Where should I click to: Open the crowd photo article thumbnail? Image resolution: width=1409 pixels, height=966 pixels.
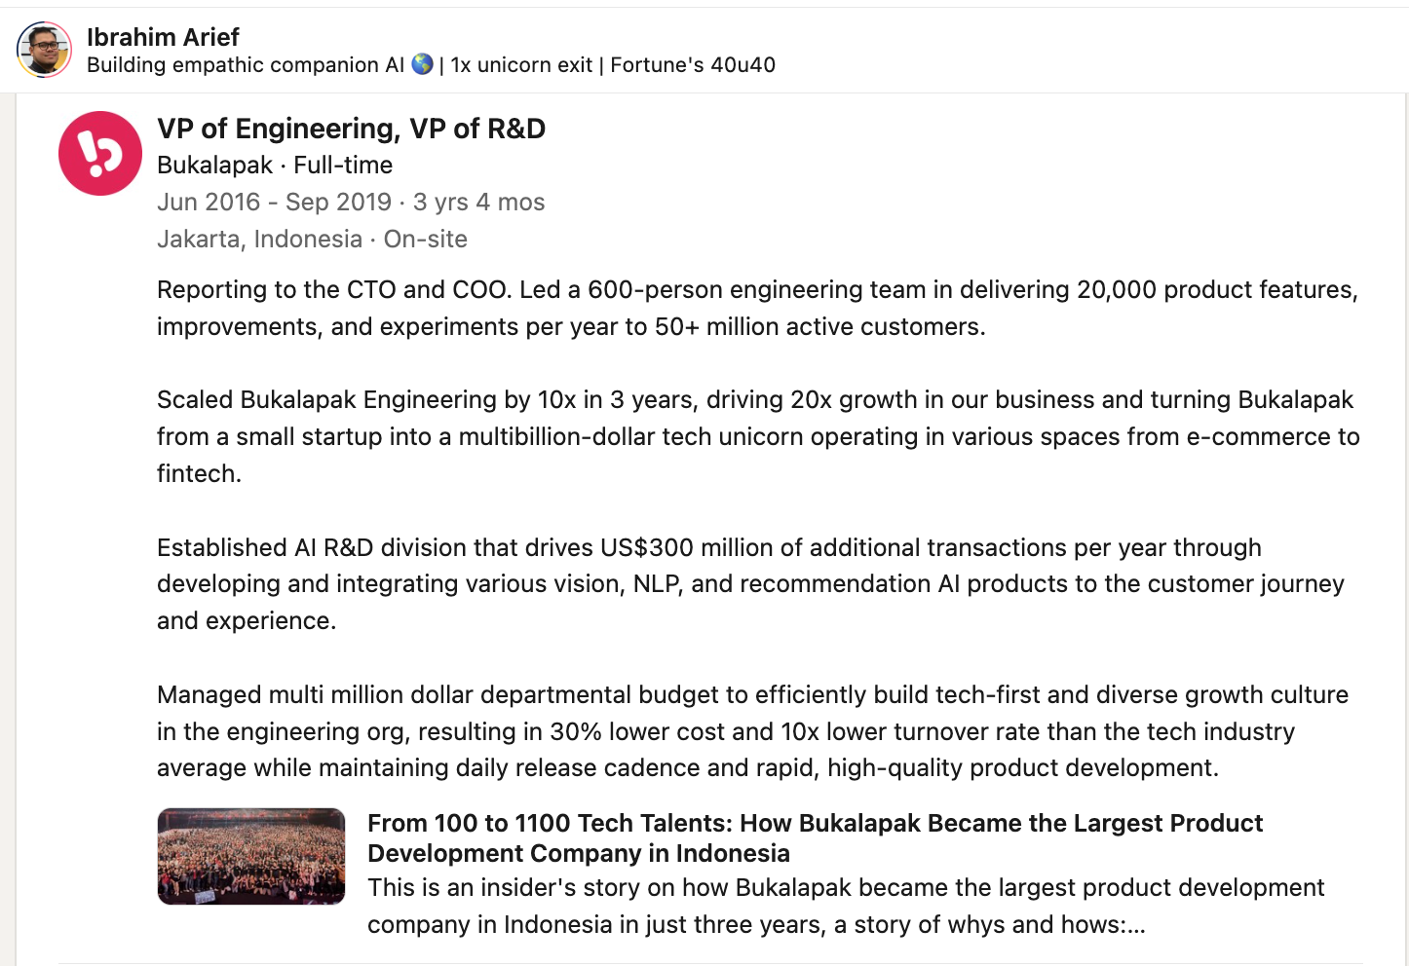pyautogui.click(x=251, y=856)
